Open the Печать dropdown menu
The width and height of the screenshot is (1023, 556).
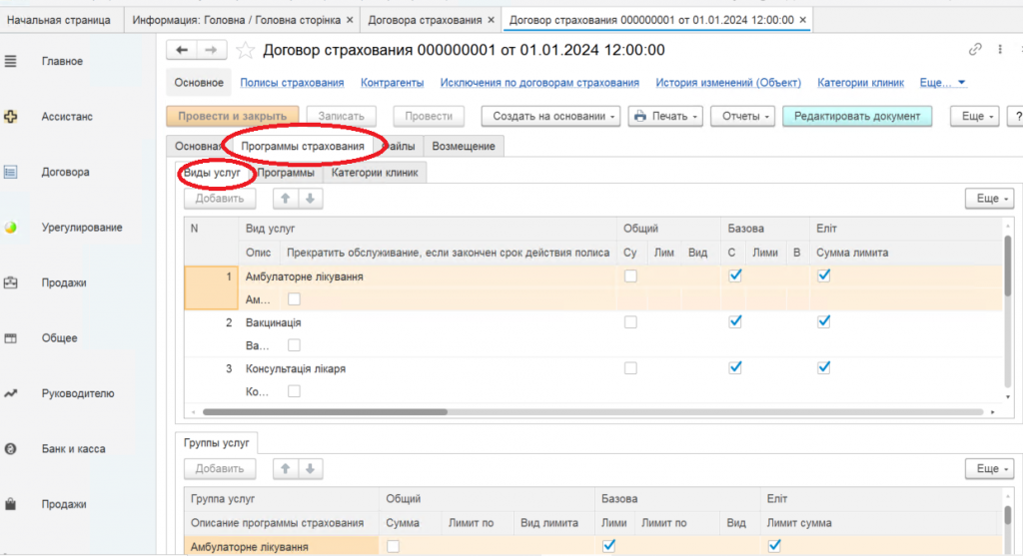666,117
